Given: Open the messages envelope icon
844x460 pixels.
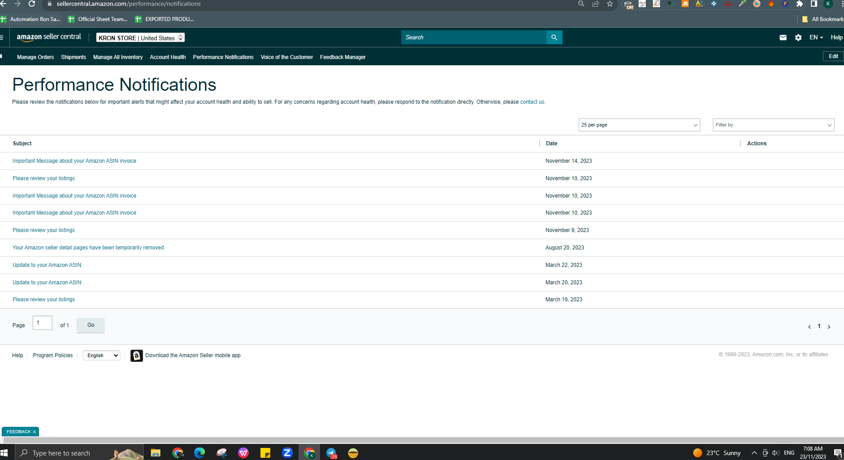Looking at the screenshot, I should [783, 38].
